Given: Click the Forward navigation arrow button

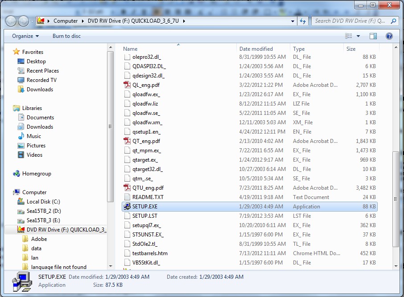Looking at the screenshot, I should (24, 21).
